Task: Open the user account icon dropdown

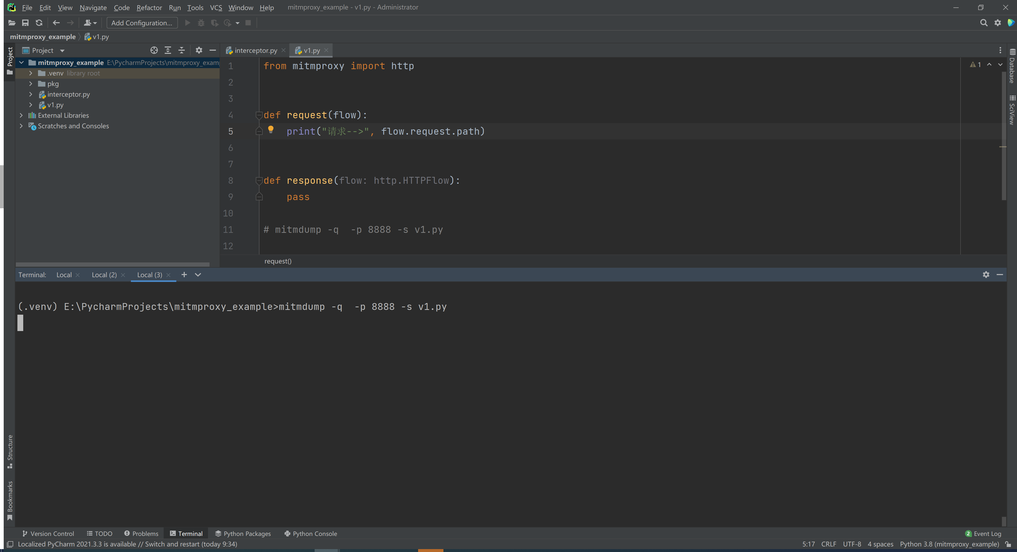Action: click(x=90, y=23)
